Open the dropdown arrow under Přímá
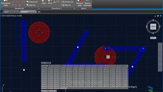Screen dimensions: 163x92 click(44, 5)
